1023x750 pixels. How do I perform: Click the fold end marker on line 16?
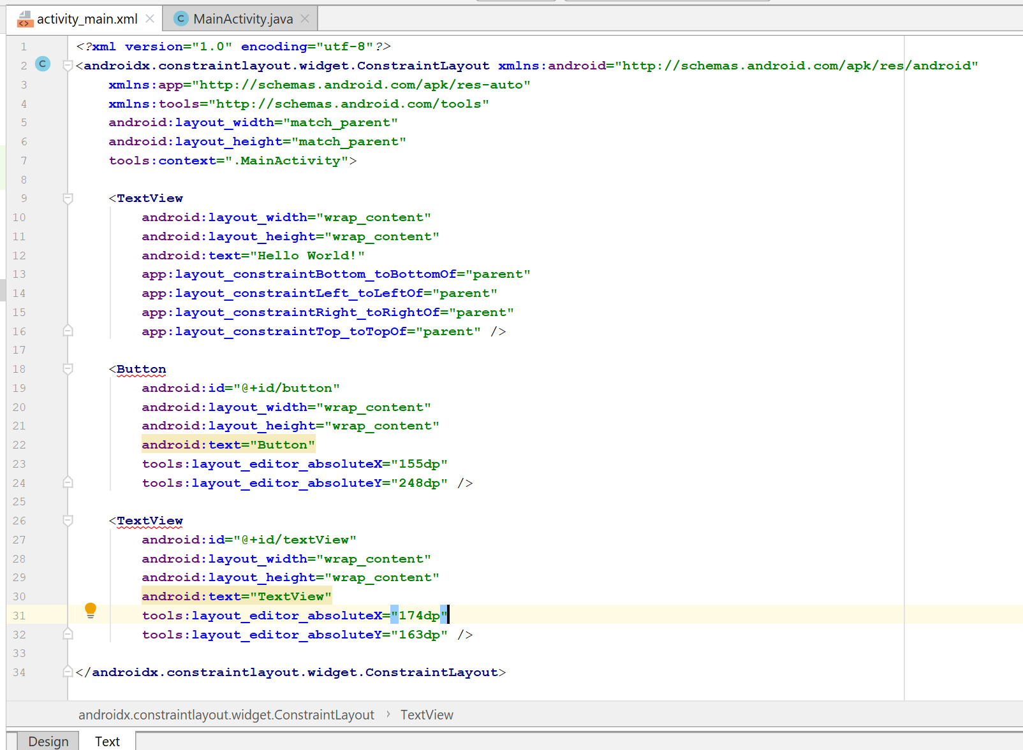pos(68,331)
